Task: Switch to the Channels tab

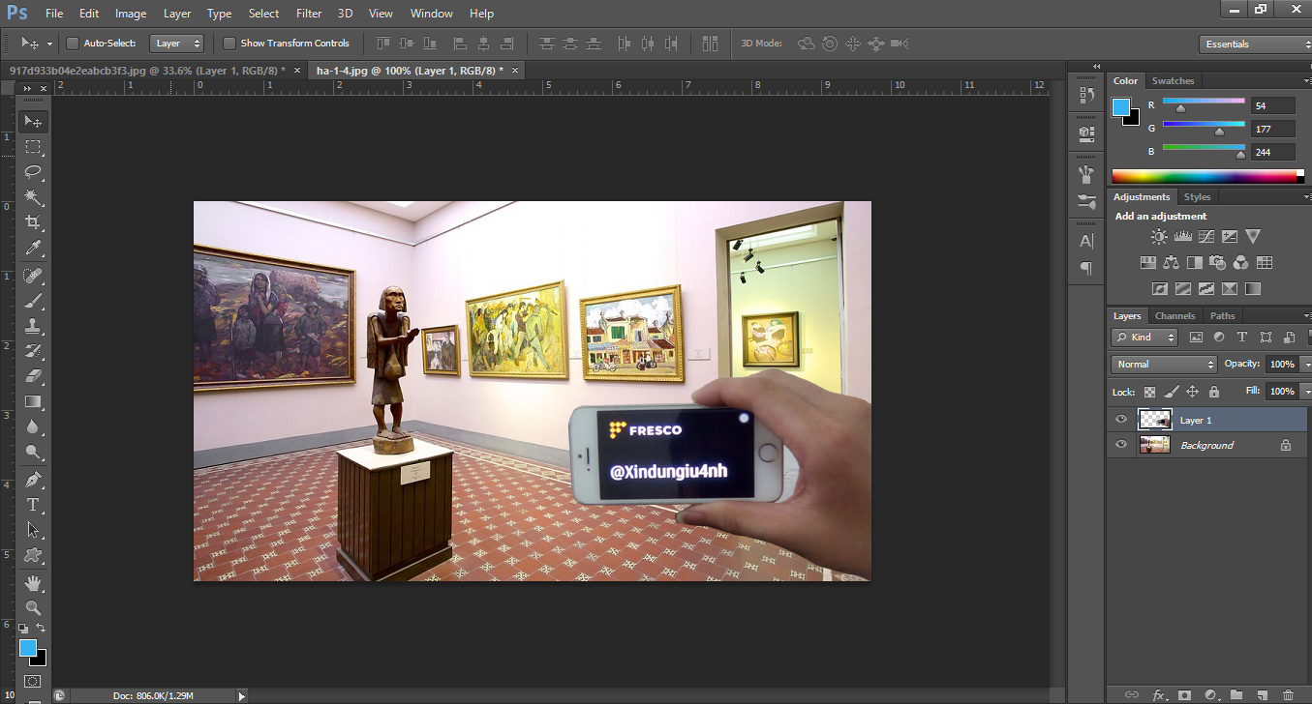Action: (1175, 316)
